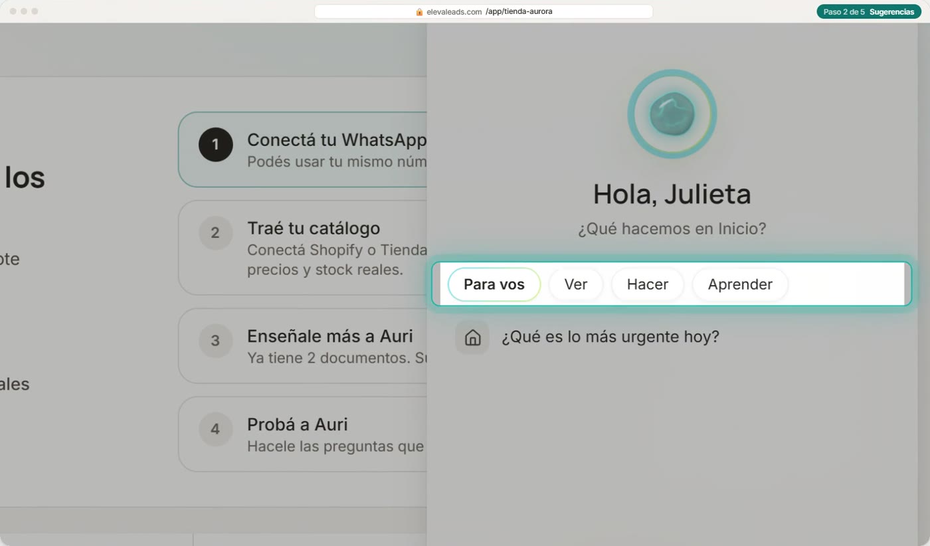Click the "Paso 2 de 5 Sugerencias" badge

(x=869, y=12)
